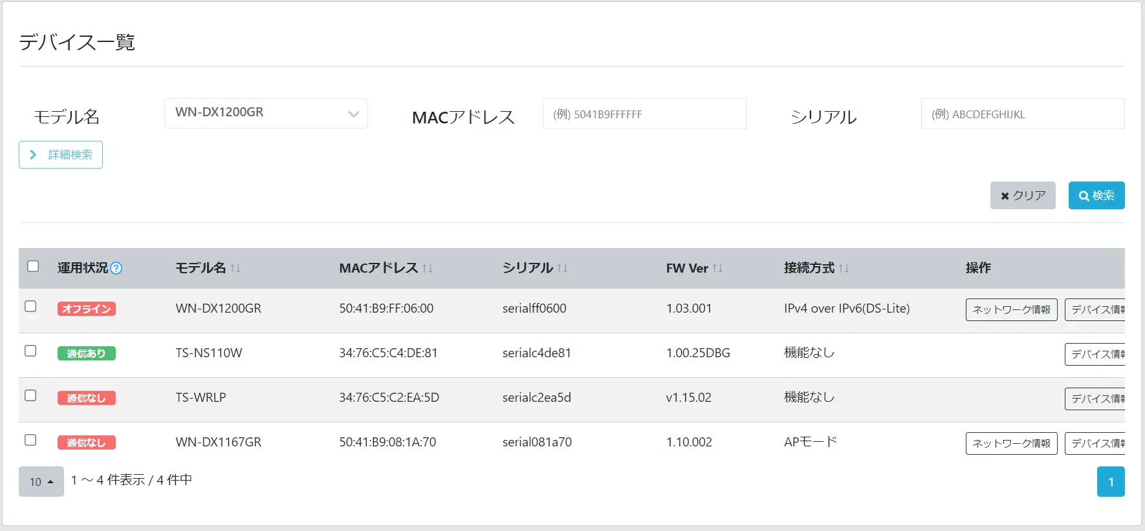
Task: Sort by モデル名 column arrows
Action: coord(235,268)
